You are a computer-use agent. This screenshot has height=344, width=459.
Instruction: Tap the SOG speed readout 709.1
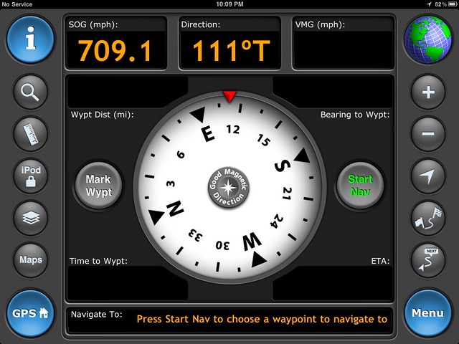[x=116, y=50]
